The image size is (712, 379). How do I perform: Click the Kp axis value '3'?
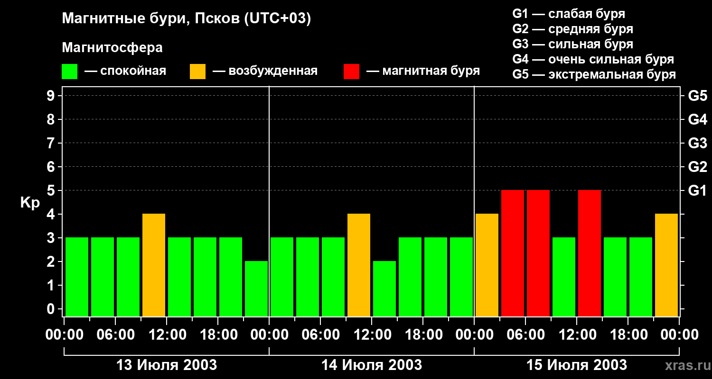[52, 238]
